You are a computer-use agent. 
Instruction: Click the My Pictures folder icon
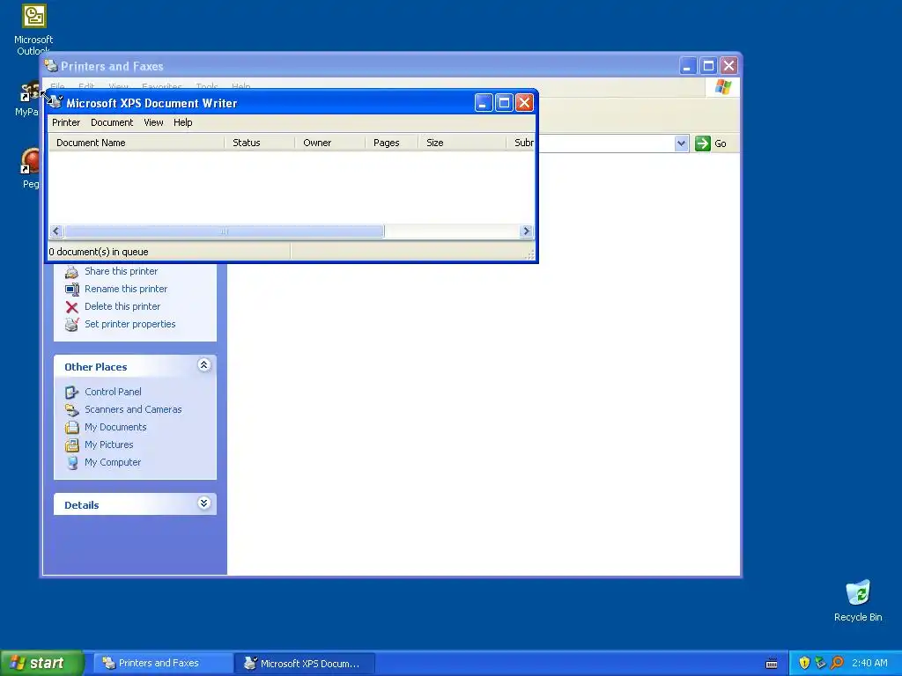click(72, 445)
